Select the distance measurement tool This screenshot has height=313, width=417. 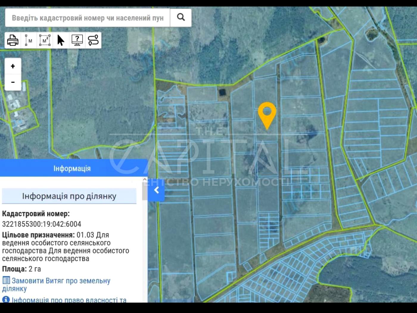(29, 40)
